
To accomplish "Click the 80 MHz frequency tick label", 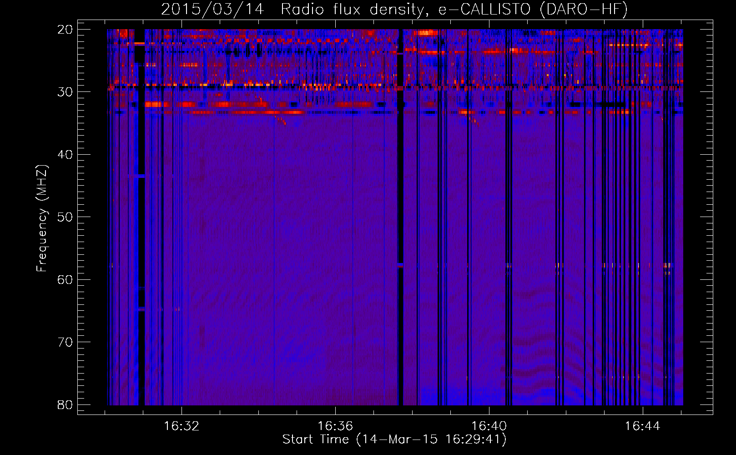I will pyautogui.click(x=66, y=404).
